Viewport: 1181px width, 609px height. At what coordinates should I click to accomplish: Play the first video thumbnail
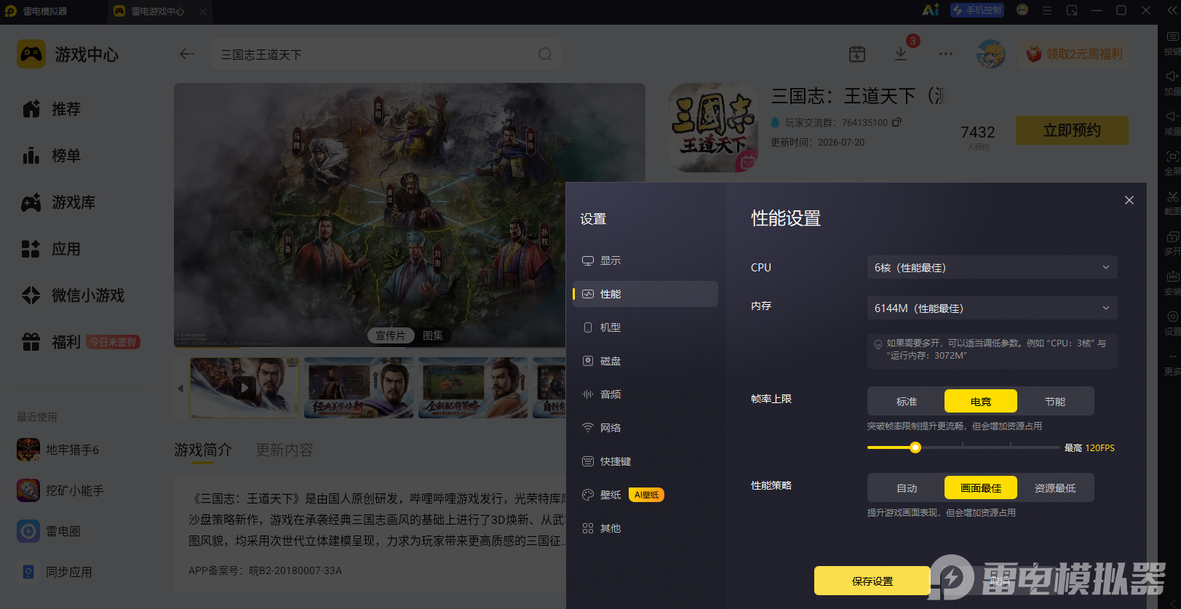[244, 388]
